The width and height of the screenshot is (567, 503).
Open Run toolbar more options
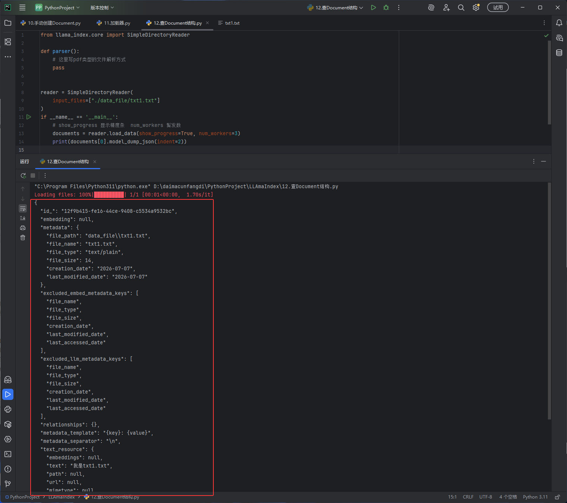pyautogui.click(x=45, y=176)
